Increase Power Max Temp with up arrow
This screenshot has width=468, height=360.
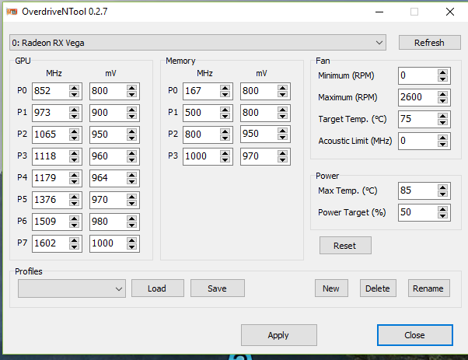tap(442, 187)
